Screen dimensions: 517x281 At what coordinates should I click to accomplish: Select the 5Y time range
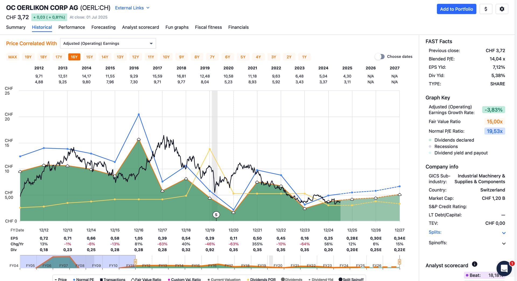click(x=243, y=57)
